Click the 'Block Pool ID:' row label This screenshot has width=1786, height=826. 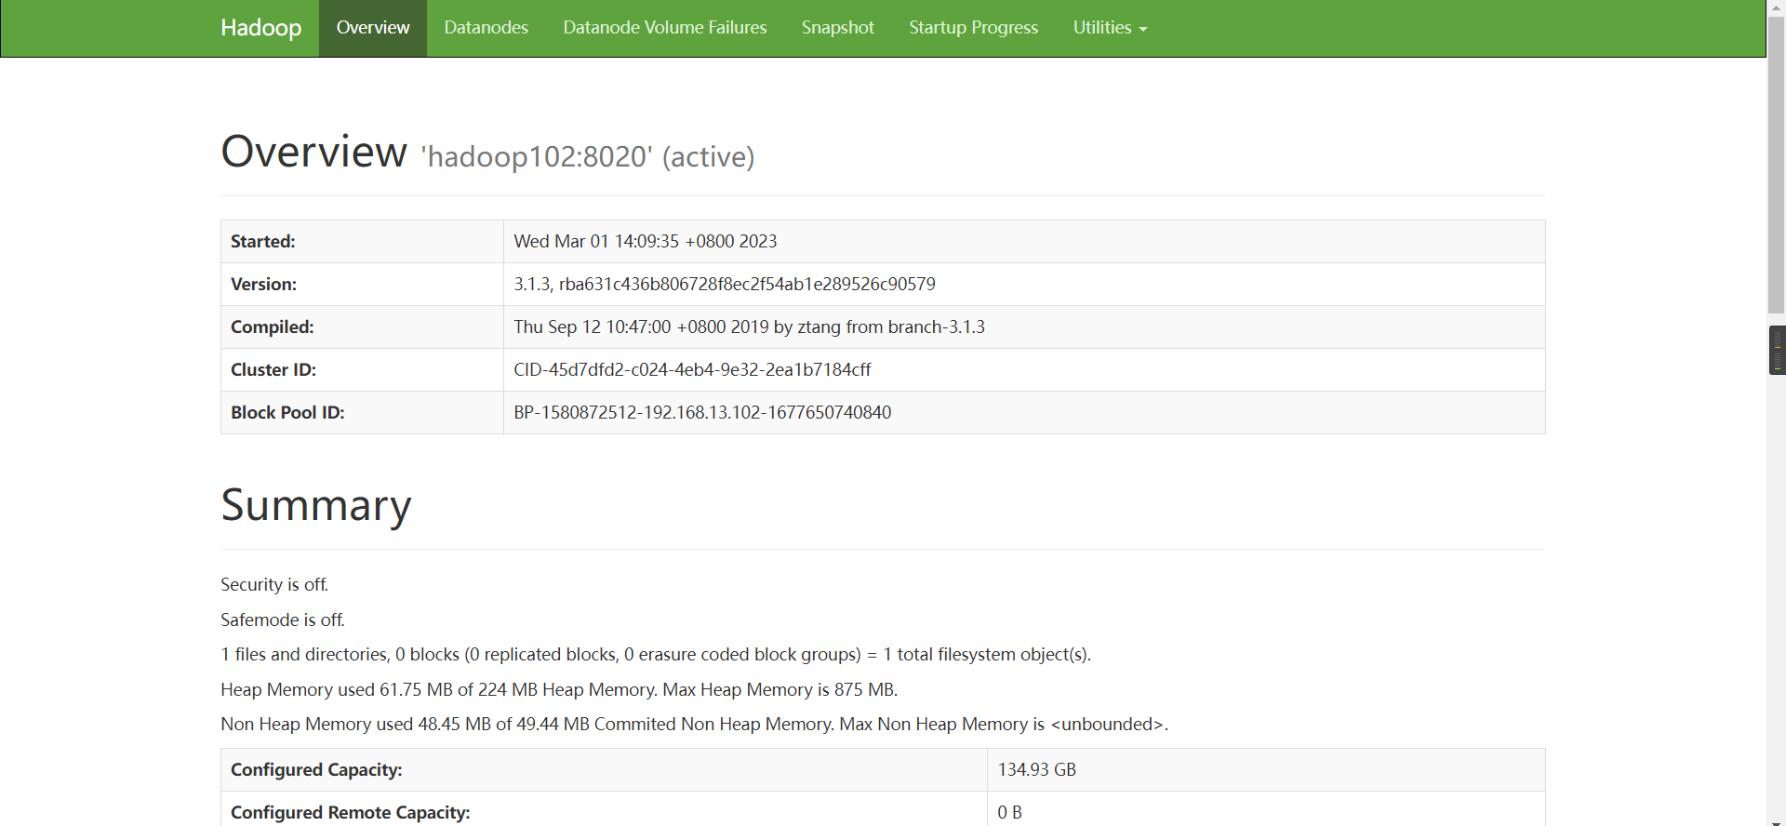coord(287,413)
